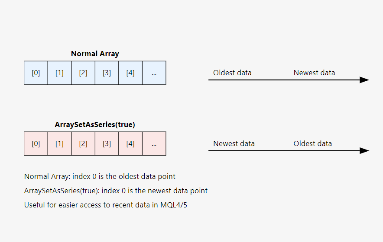Select cell [1] in the pink array
This screenshot has width=383, height=242.
pyautogui.click(x=60, y=143)
